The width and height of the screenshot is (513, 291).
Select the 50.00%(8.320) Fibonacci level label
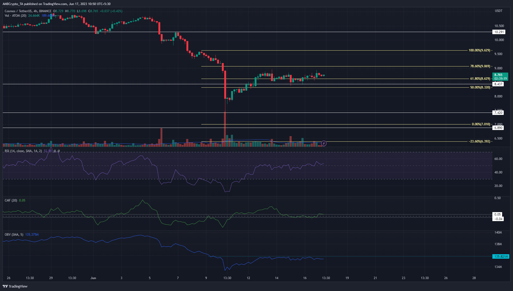tap(480, 87)
